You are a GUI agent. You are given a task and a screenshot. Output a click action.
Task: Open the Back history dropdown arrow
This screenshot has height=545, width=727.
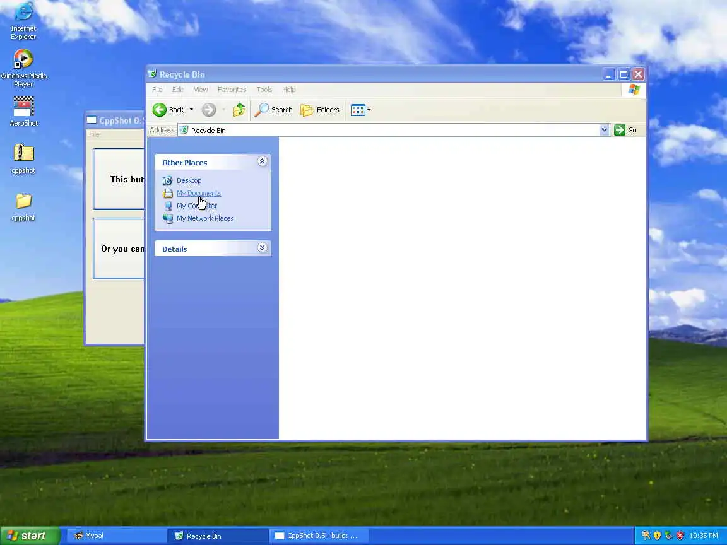click(191, 110)
